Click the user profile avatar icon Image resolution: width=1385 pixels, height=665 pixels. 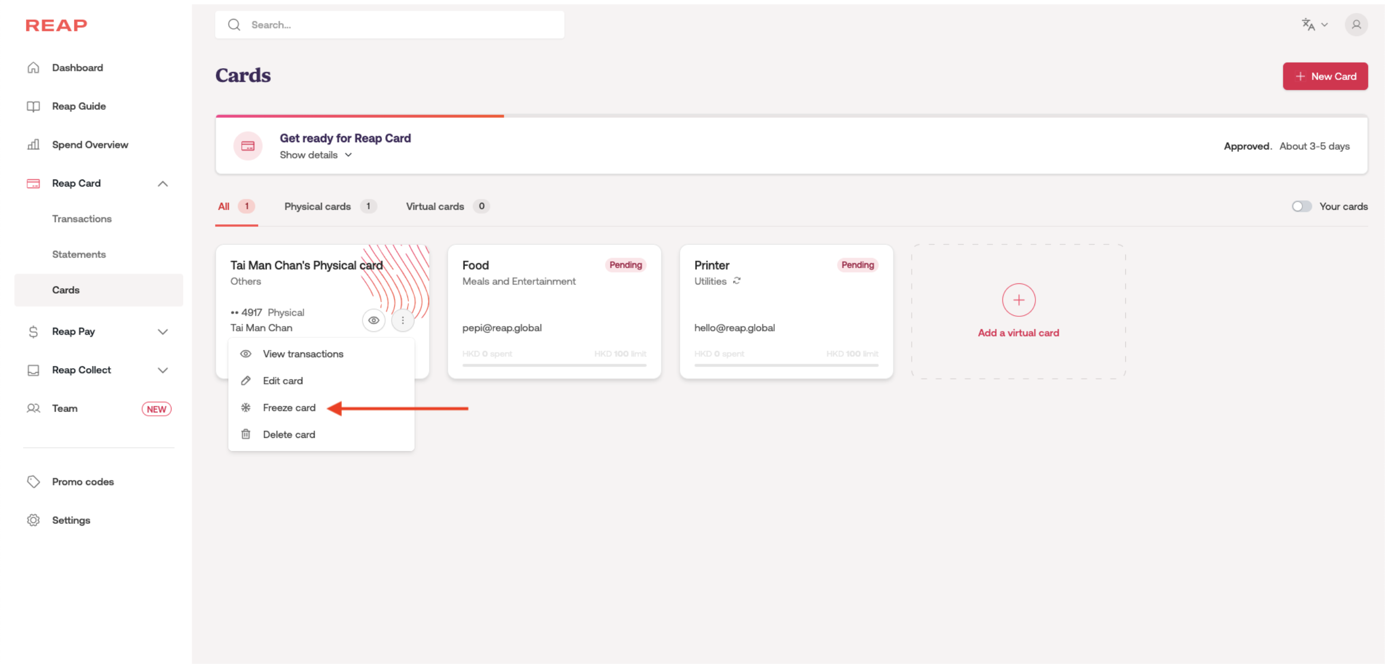point(1356,25)
